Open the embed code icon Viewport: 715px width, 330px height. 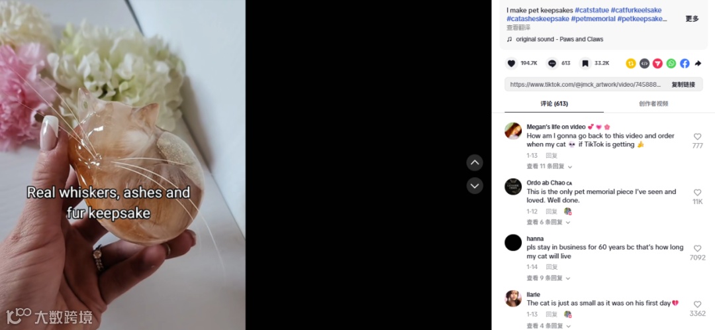tap(644, 64)
